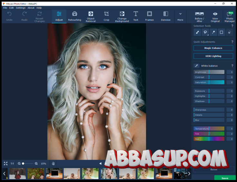Expand the More tools dropdown
This screenshot has width=237, height=182.
(180, 16)
